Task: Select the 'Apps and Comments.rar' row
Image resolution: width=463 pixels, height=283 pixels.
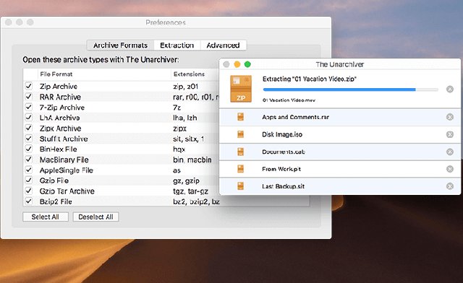Action: coord(340,117)
